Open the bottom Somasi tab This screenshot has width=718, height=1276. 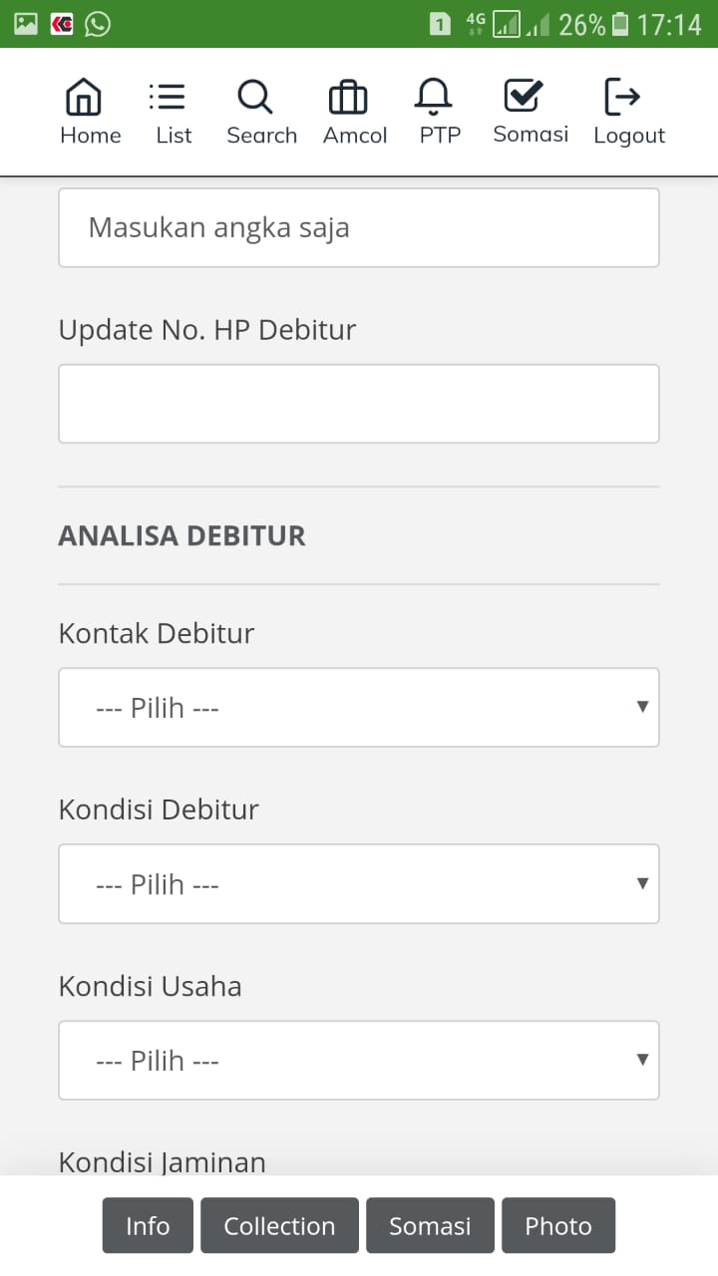430,1226
